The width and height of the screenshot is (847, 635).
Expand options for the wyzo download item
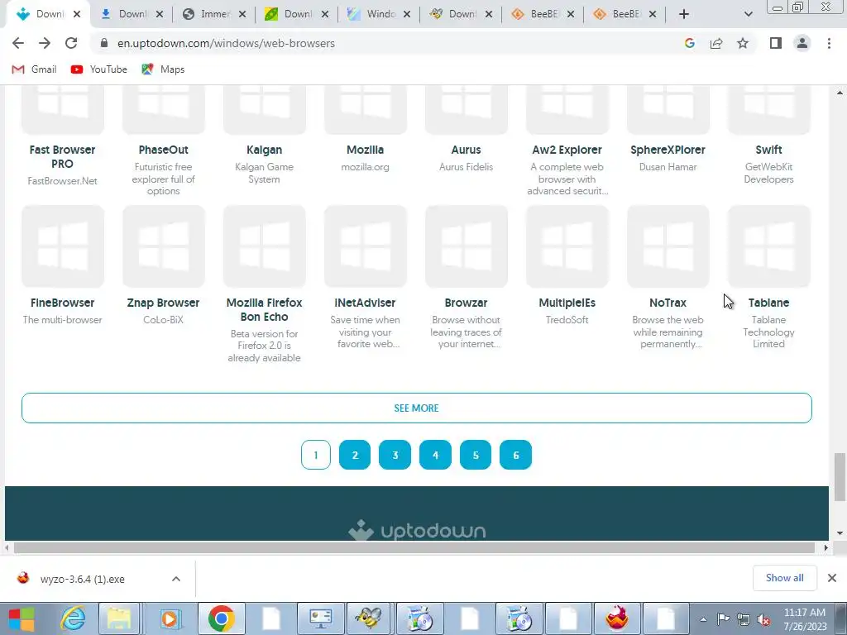[176, 579]
